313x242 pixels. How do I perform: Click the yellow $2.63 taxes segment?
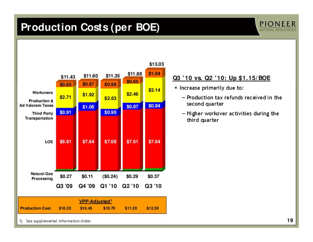pyautogui.click(x=110, y=98)
